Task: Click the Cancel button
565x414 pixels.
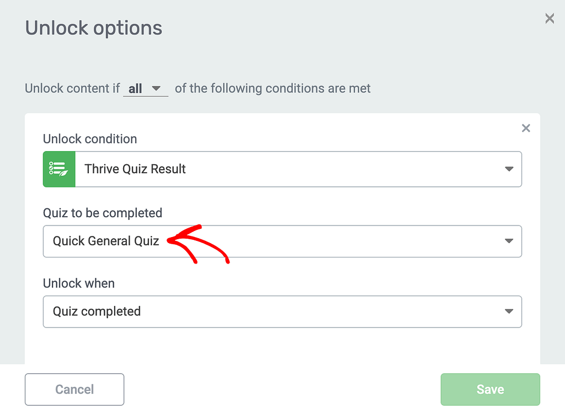Action: click(74, 389)
